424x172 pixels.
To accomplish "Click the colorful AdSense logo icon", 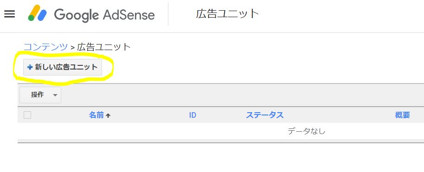I will pos(38,13).
